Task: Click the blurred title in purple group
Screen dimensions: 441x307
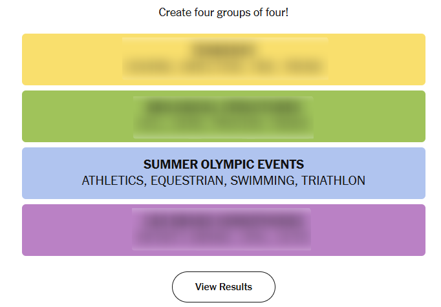Action: 222,221
